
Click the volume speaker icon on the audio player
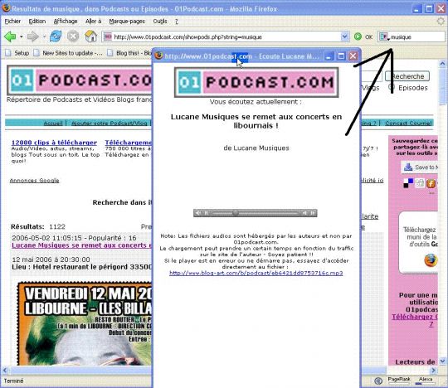(x=198, y=213)
